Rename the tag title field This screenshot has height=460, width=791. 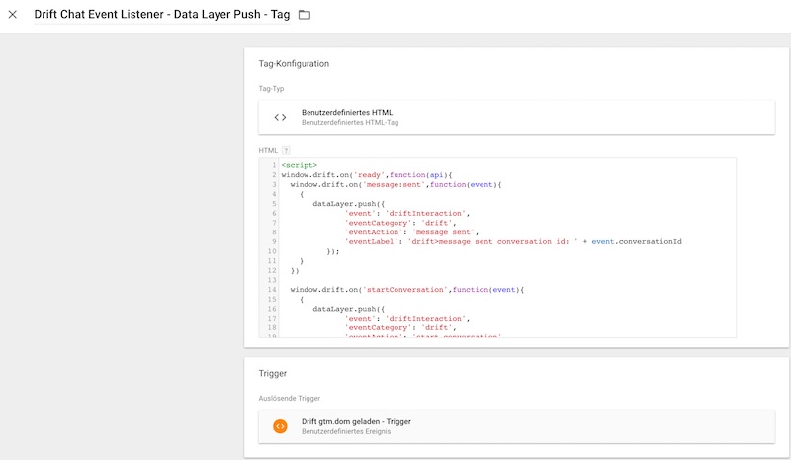(162, 15)
